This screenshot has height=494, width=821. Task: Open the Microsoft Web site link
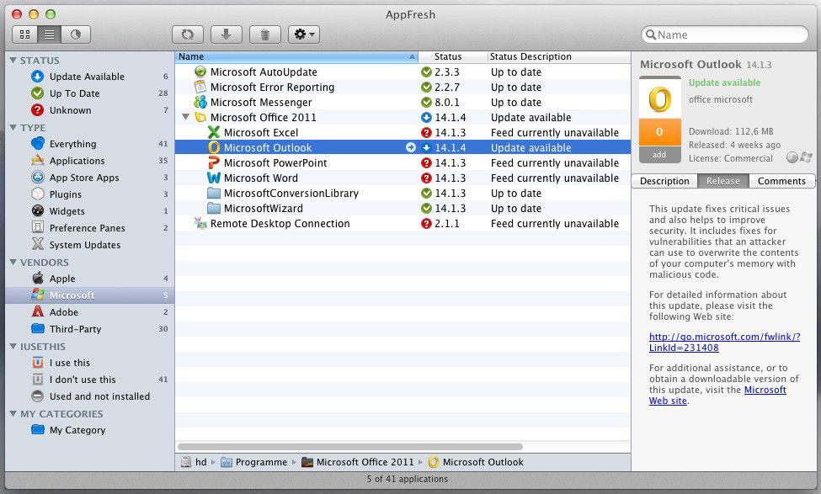tap(717, 395)
